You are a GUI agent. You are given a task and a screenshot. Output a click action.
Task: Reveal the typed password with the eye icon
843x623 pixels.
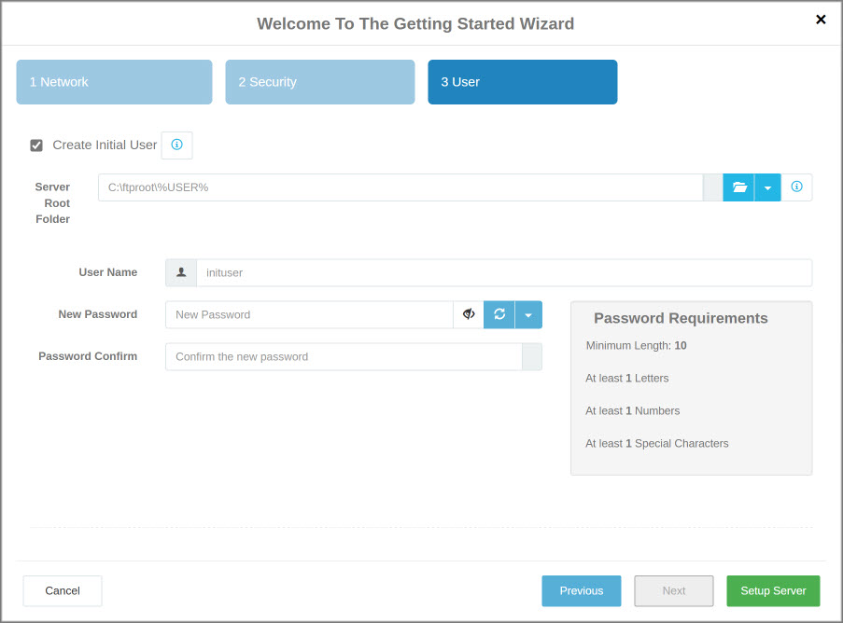[x=468, y=314]
